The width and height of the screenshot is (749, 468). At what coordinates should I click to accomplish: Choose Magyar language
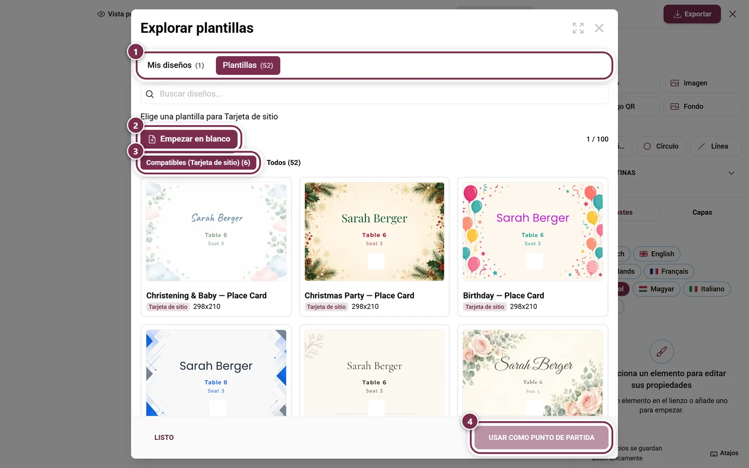[656, 289]
